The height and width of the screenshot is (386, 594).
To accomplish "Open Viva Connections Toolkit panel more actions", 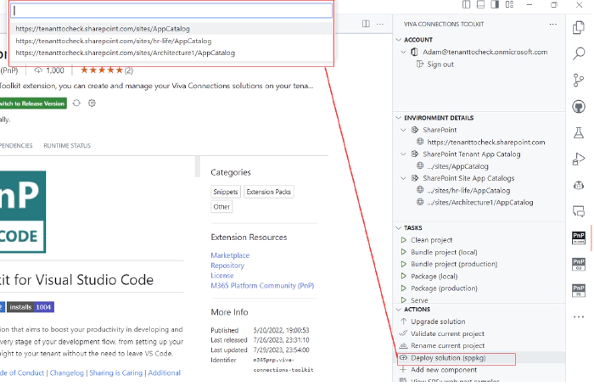I will pyautogui.click(x=553, y=24).
